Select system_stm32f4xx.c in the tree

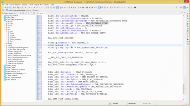pos(16,40)
